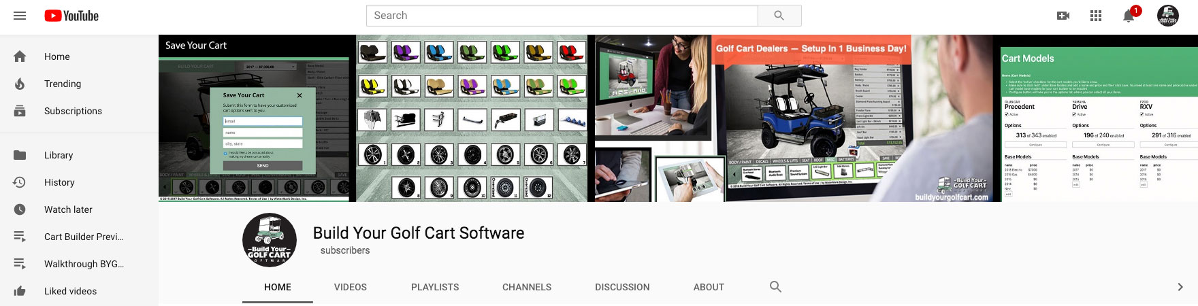1198x306 pixels.
Task: Open the notifications bell
Action: pos(1128,16)
